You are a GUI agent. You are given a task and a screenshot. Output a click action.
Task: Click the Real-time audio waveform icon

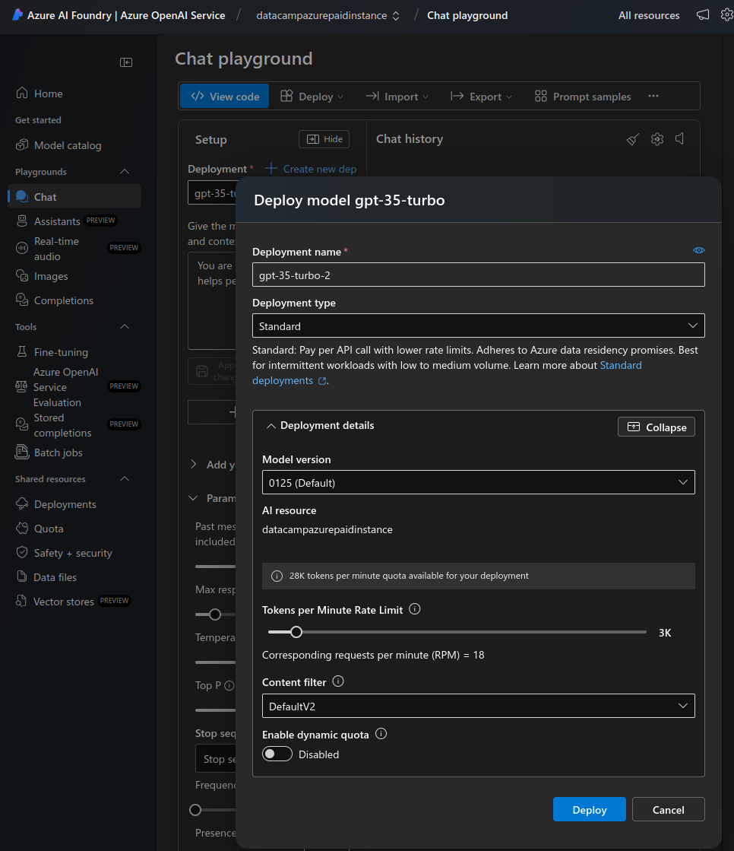click(x=22, y=248)
